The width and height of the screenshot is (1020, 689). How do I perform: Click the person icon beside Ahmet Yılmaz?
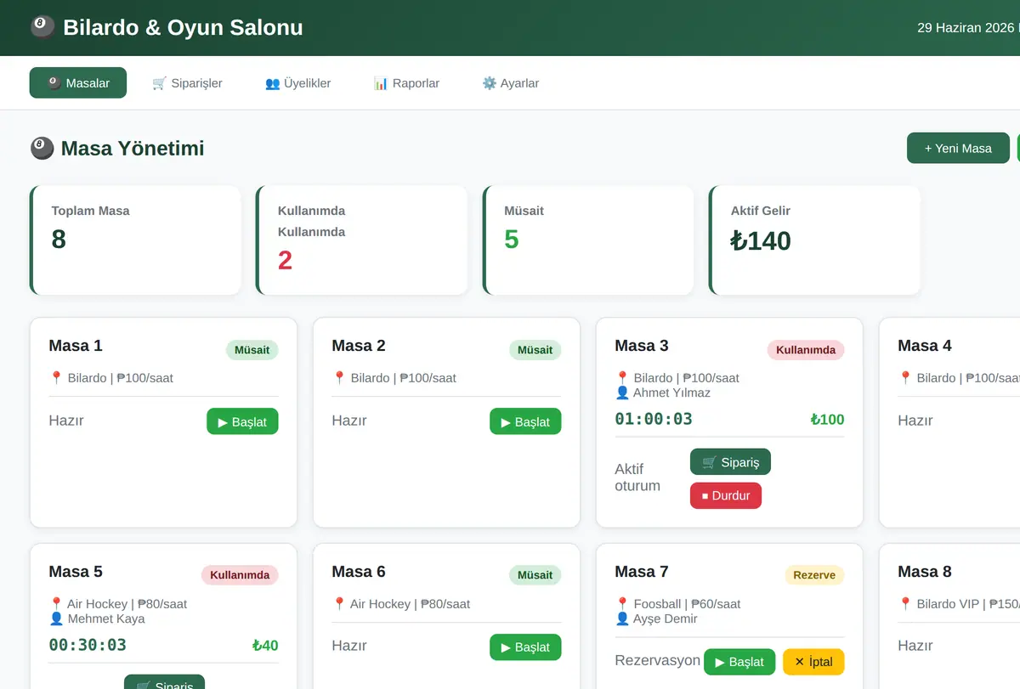tap(622, 393)
